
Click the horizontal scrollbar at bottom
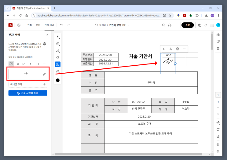coord(128,154)
